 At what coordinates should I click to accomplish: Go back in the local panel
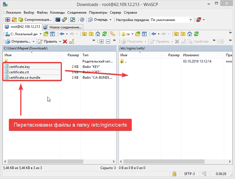[62, 34]
